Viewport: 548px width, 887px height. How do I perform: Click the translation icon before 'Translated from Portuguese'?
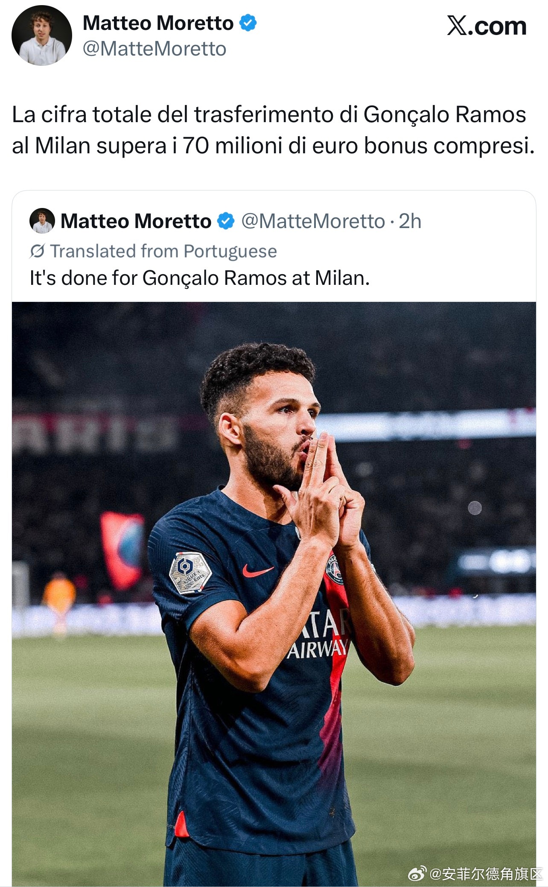click(x=37, y=251)
